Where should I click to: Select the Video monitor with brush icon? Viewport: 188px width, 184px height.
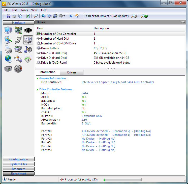tap(8, 40)
